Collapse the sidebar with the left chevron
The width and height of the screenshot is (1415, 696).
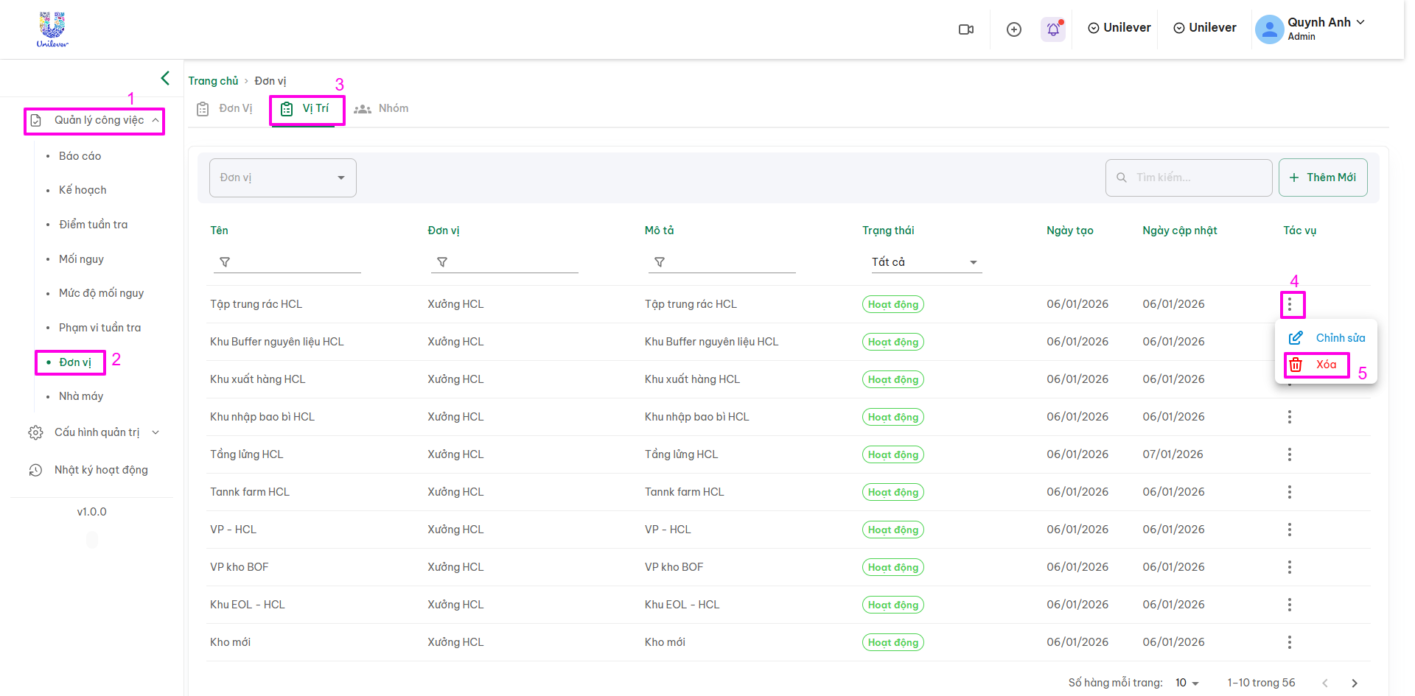tap(165, 78)
